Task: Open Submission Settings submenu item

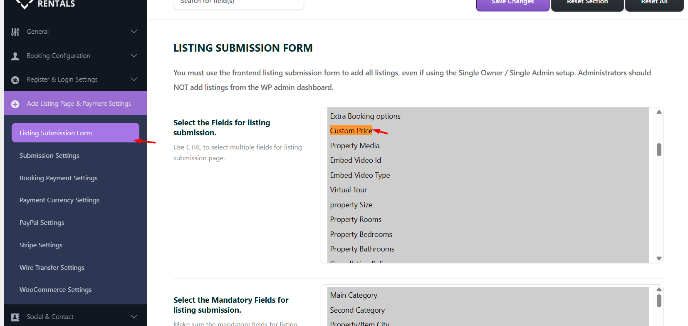Action: point(49,156)
